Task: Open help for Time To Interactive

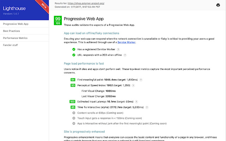Action: [x=147, y=107]
